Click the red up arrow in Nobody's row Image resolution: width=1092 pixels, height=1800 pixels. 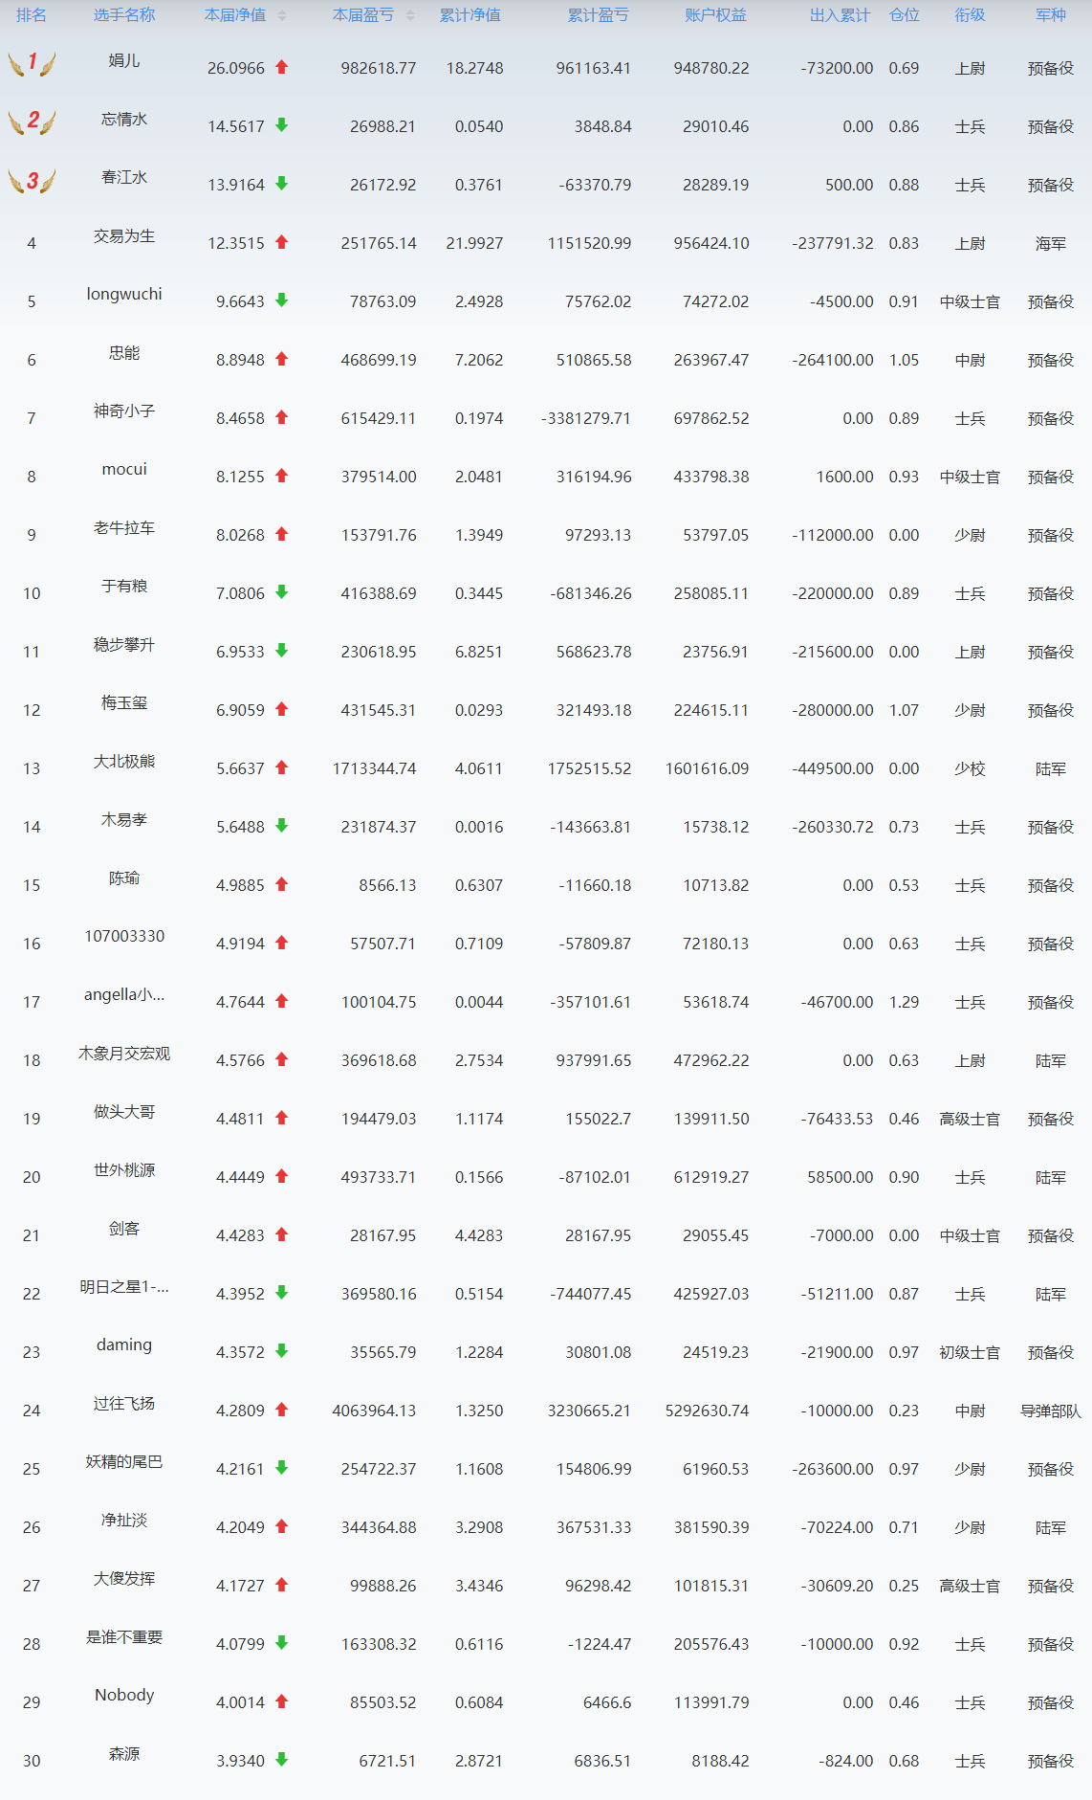[x=282, y=1701]
